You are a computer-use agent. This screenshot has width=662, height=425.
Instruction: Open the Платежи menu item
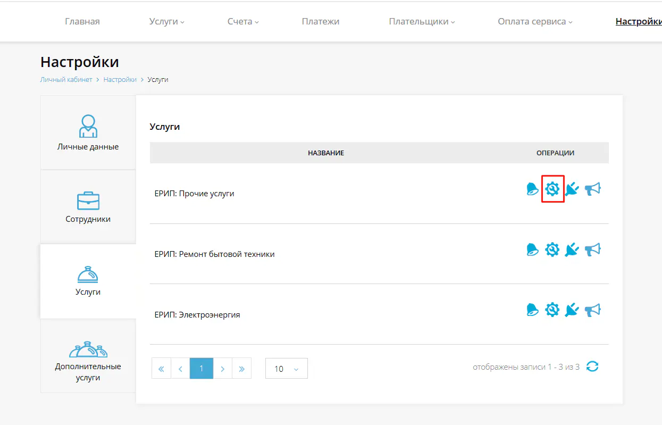click(x=320, y=22)
